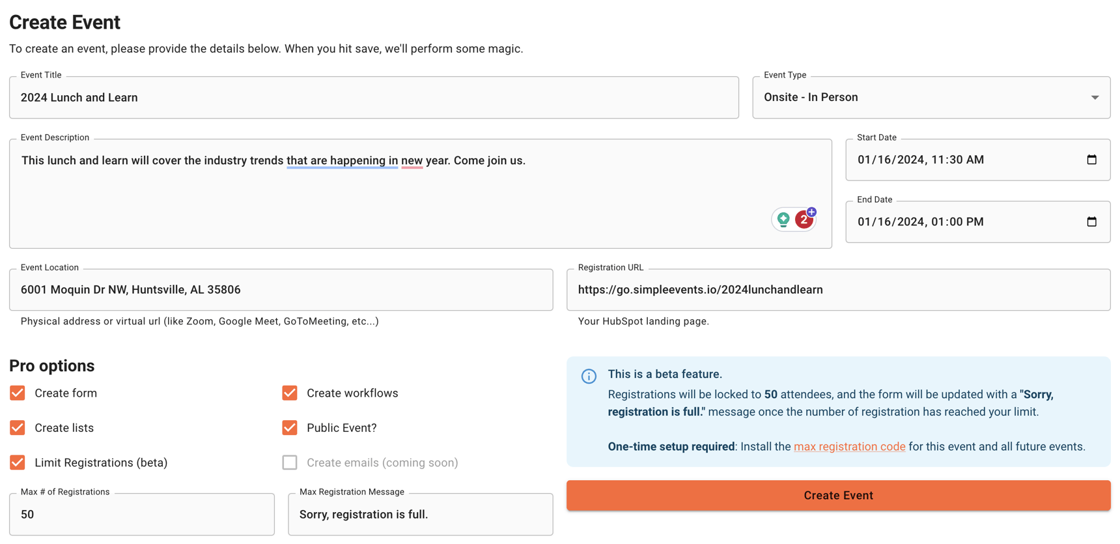Click the Start Date calendar picker icon

click(x=1091, y=160)
